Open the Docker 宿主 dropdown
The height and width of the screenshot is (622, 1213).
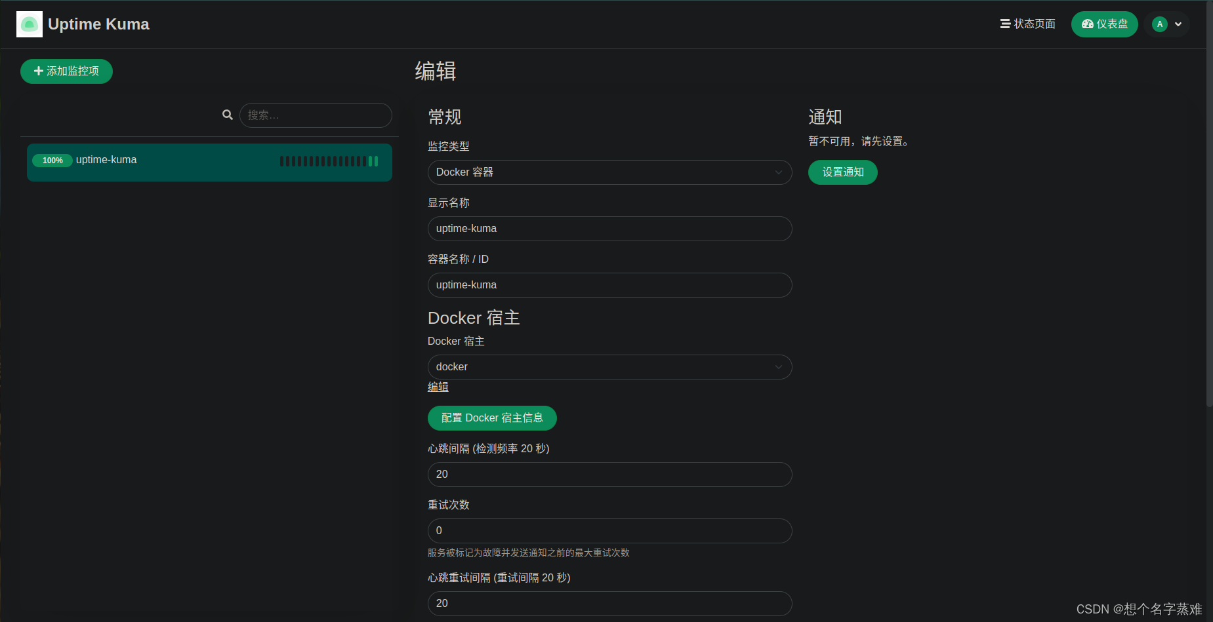coord(609,366)
